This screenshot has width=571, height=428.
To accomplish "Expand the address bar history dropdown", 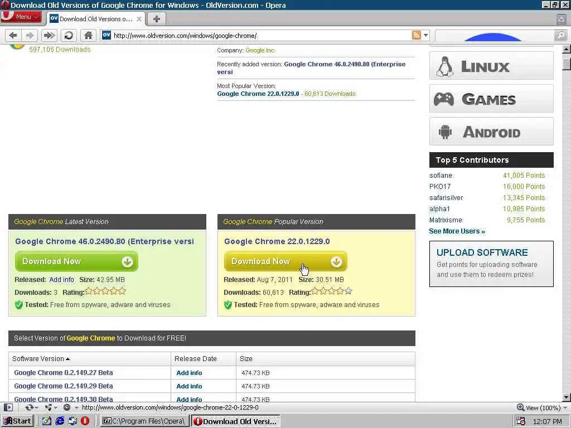I will pyautogui.click(x=425, y=35).
